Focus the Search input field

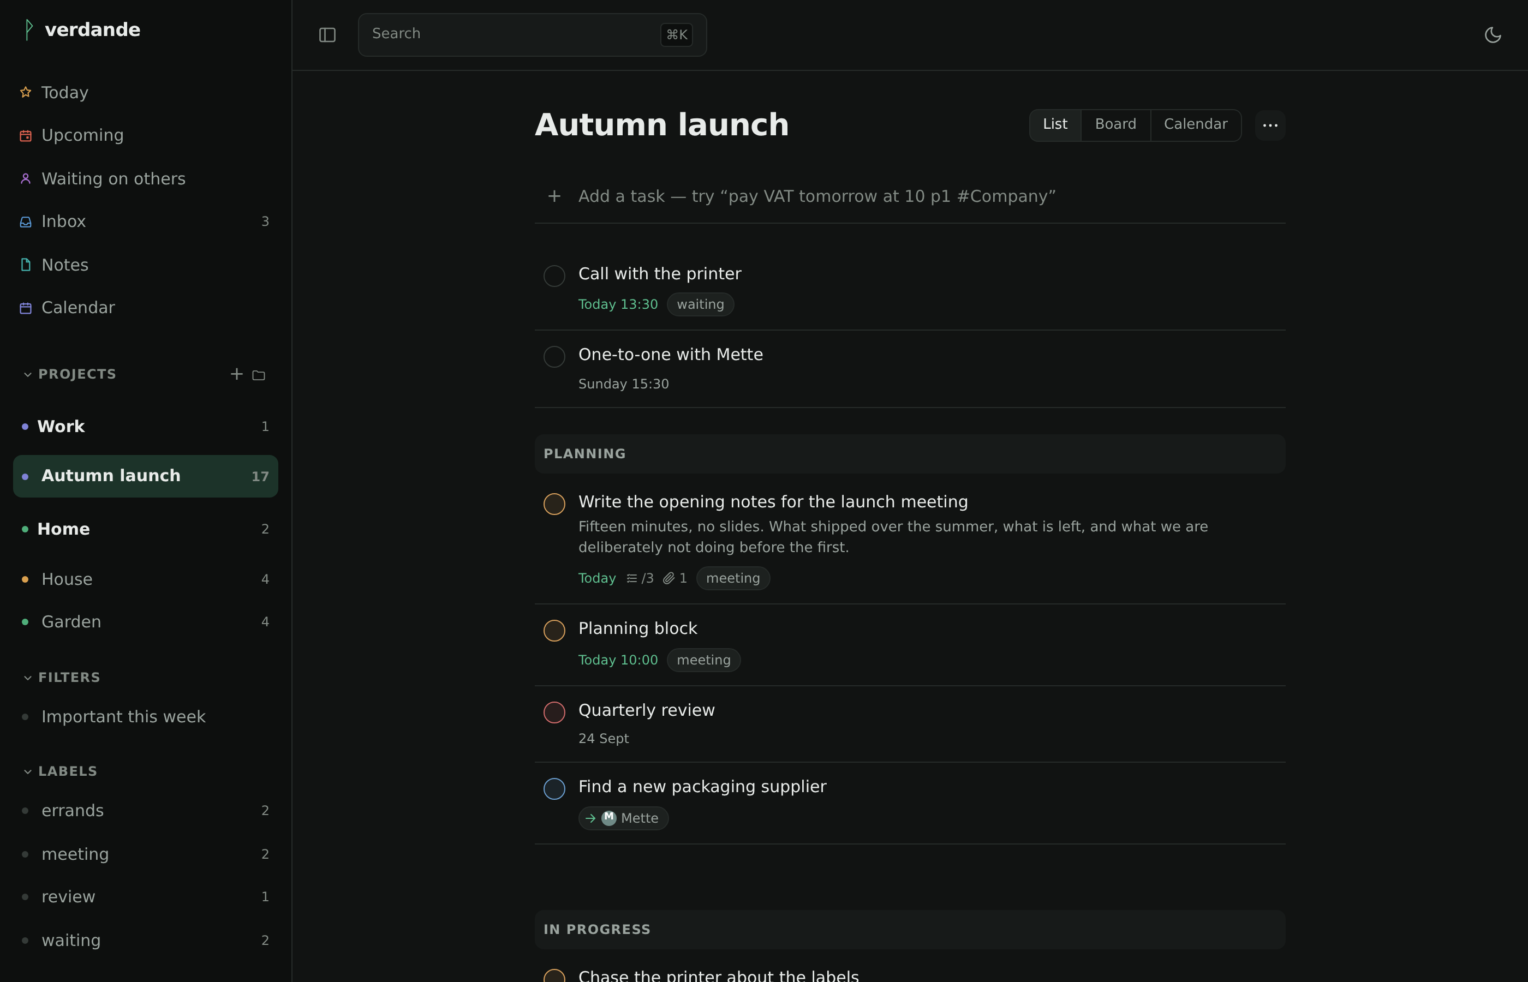point(532,35)
